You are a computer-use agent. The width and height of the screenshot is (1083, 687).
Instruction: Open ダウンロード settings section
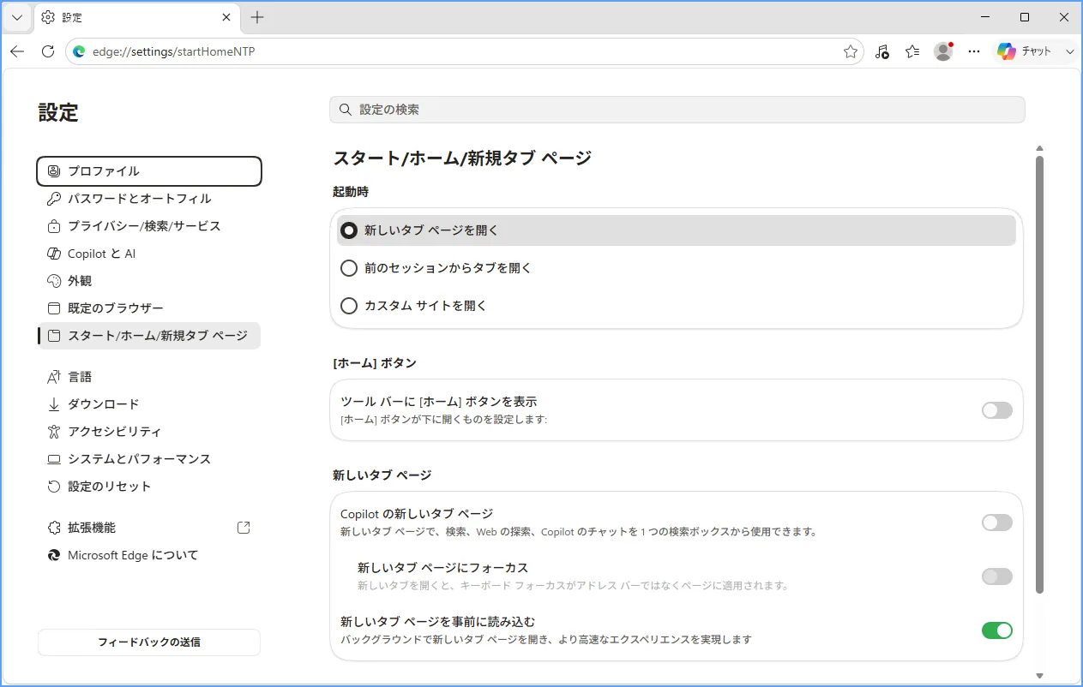149,404
